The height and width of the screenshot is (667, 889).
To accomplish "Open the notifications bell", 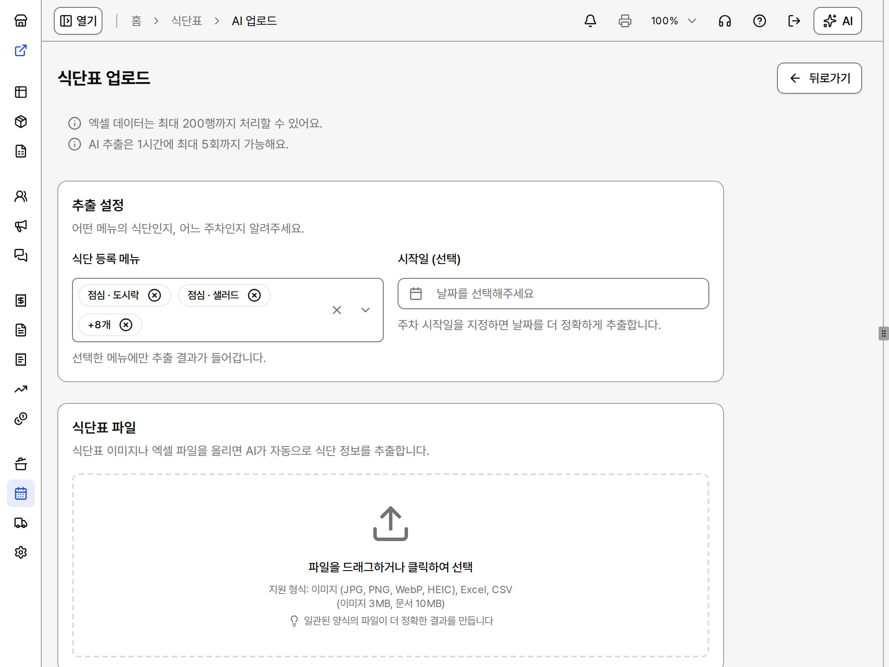I will (x=590, y=21).
